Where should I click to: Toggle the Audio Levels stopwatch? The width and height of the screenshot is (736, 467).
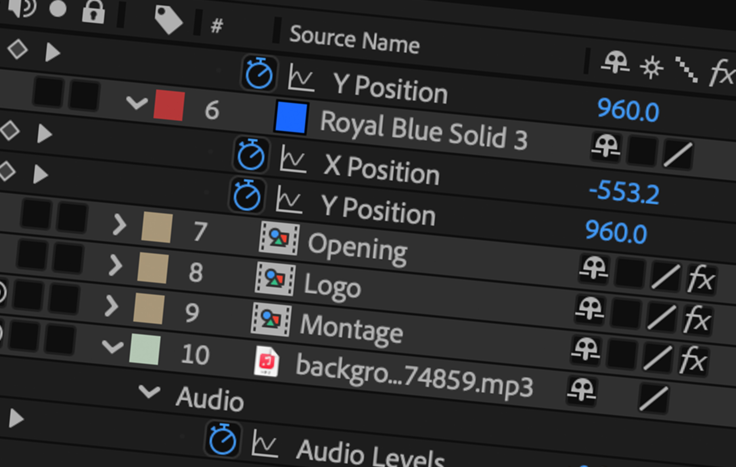tap(223, 439)
